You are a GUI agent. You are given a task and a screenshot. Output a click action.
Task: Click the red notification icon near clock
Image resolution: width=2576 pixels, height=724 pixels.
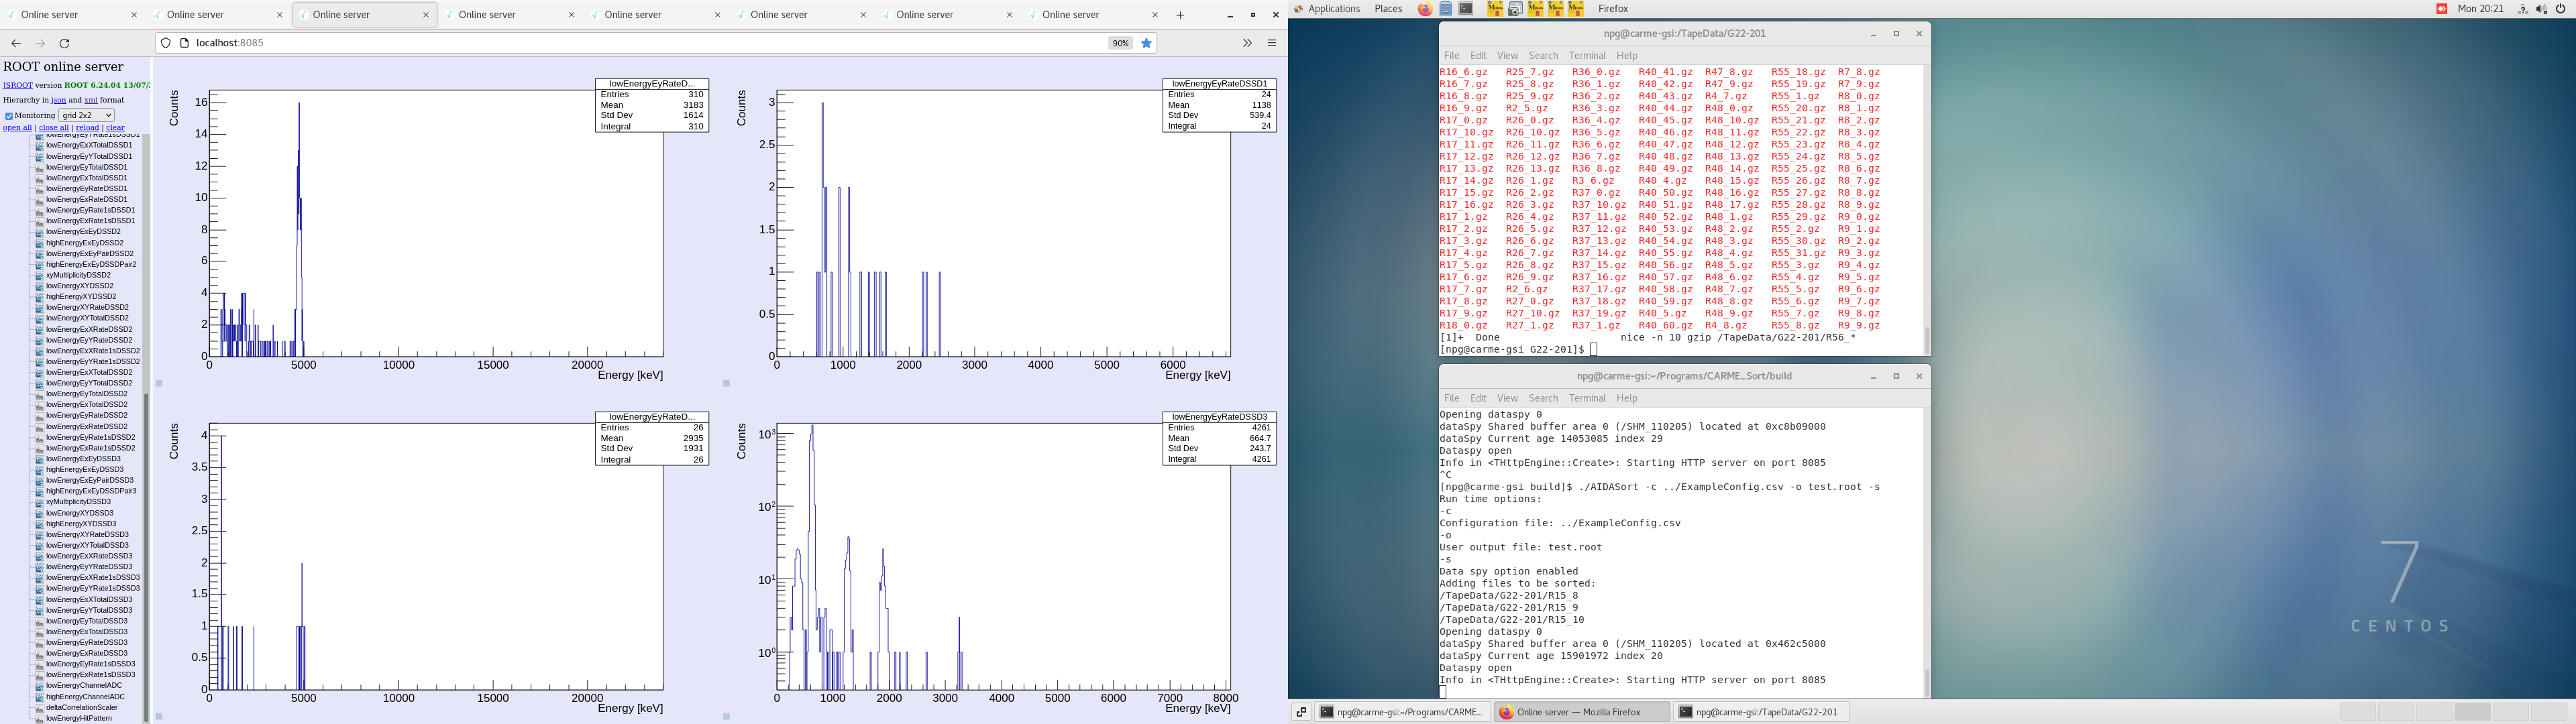[x=2441, y=9]
